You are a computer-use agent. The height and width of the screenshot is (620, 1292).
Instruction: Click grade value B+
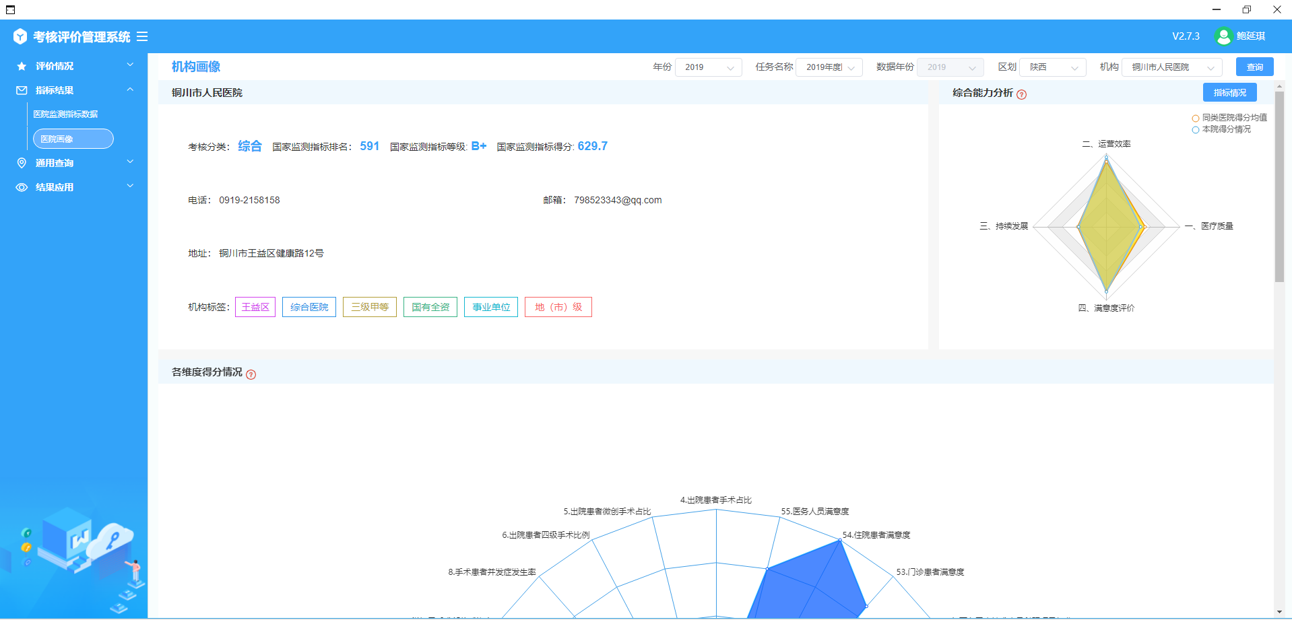479,146
